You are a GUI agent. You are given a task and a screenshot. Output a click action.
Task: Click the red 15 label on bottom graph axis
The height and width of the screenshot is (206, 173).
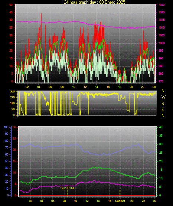[14, 161]
